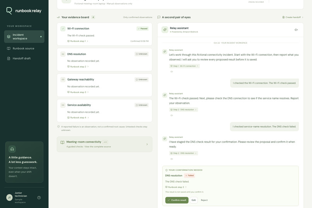Click the runbook relay logo icon

coord(9,10)
